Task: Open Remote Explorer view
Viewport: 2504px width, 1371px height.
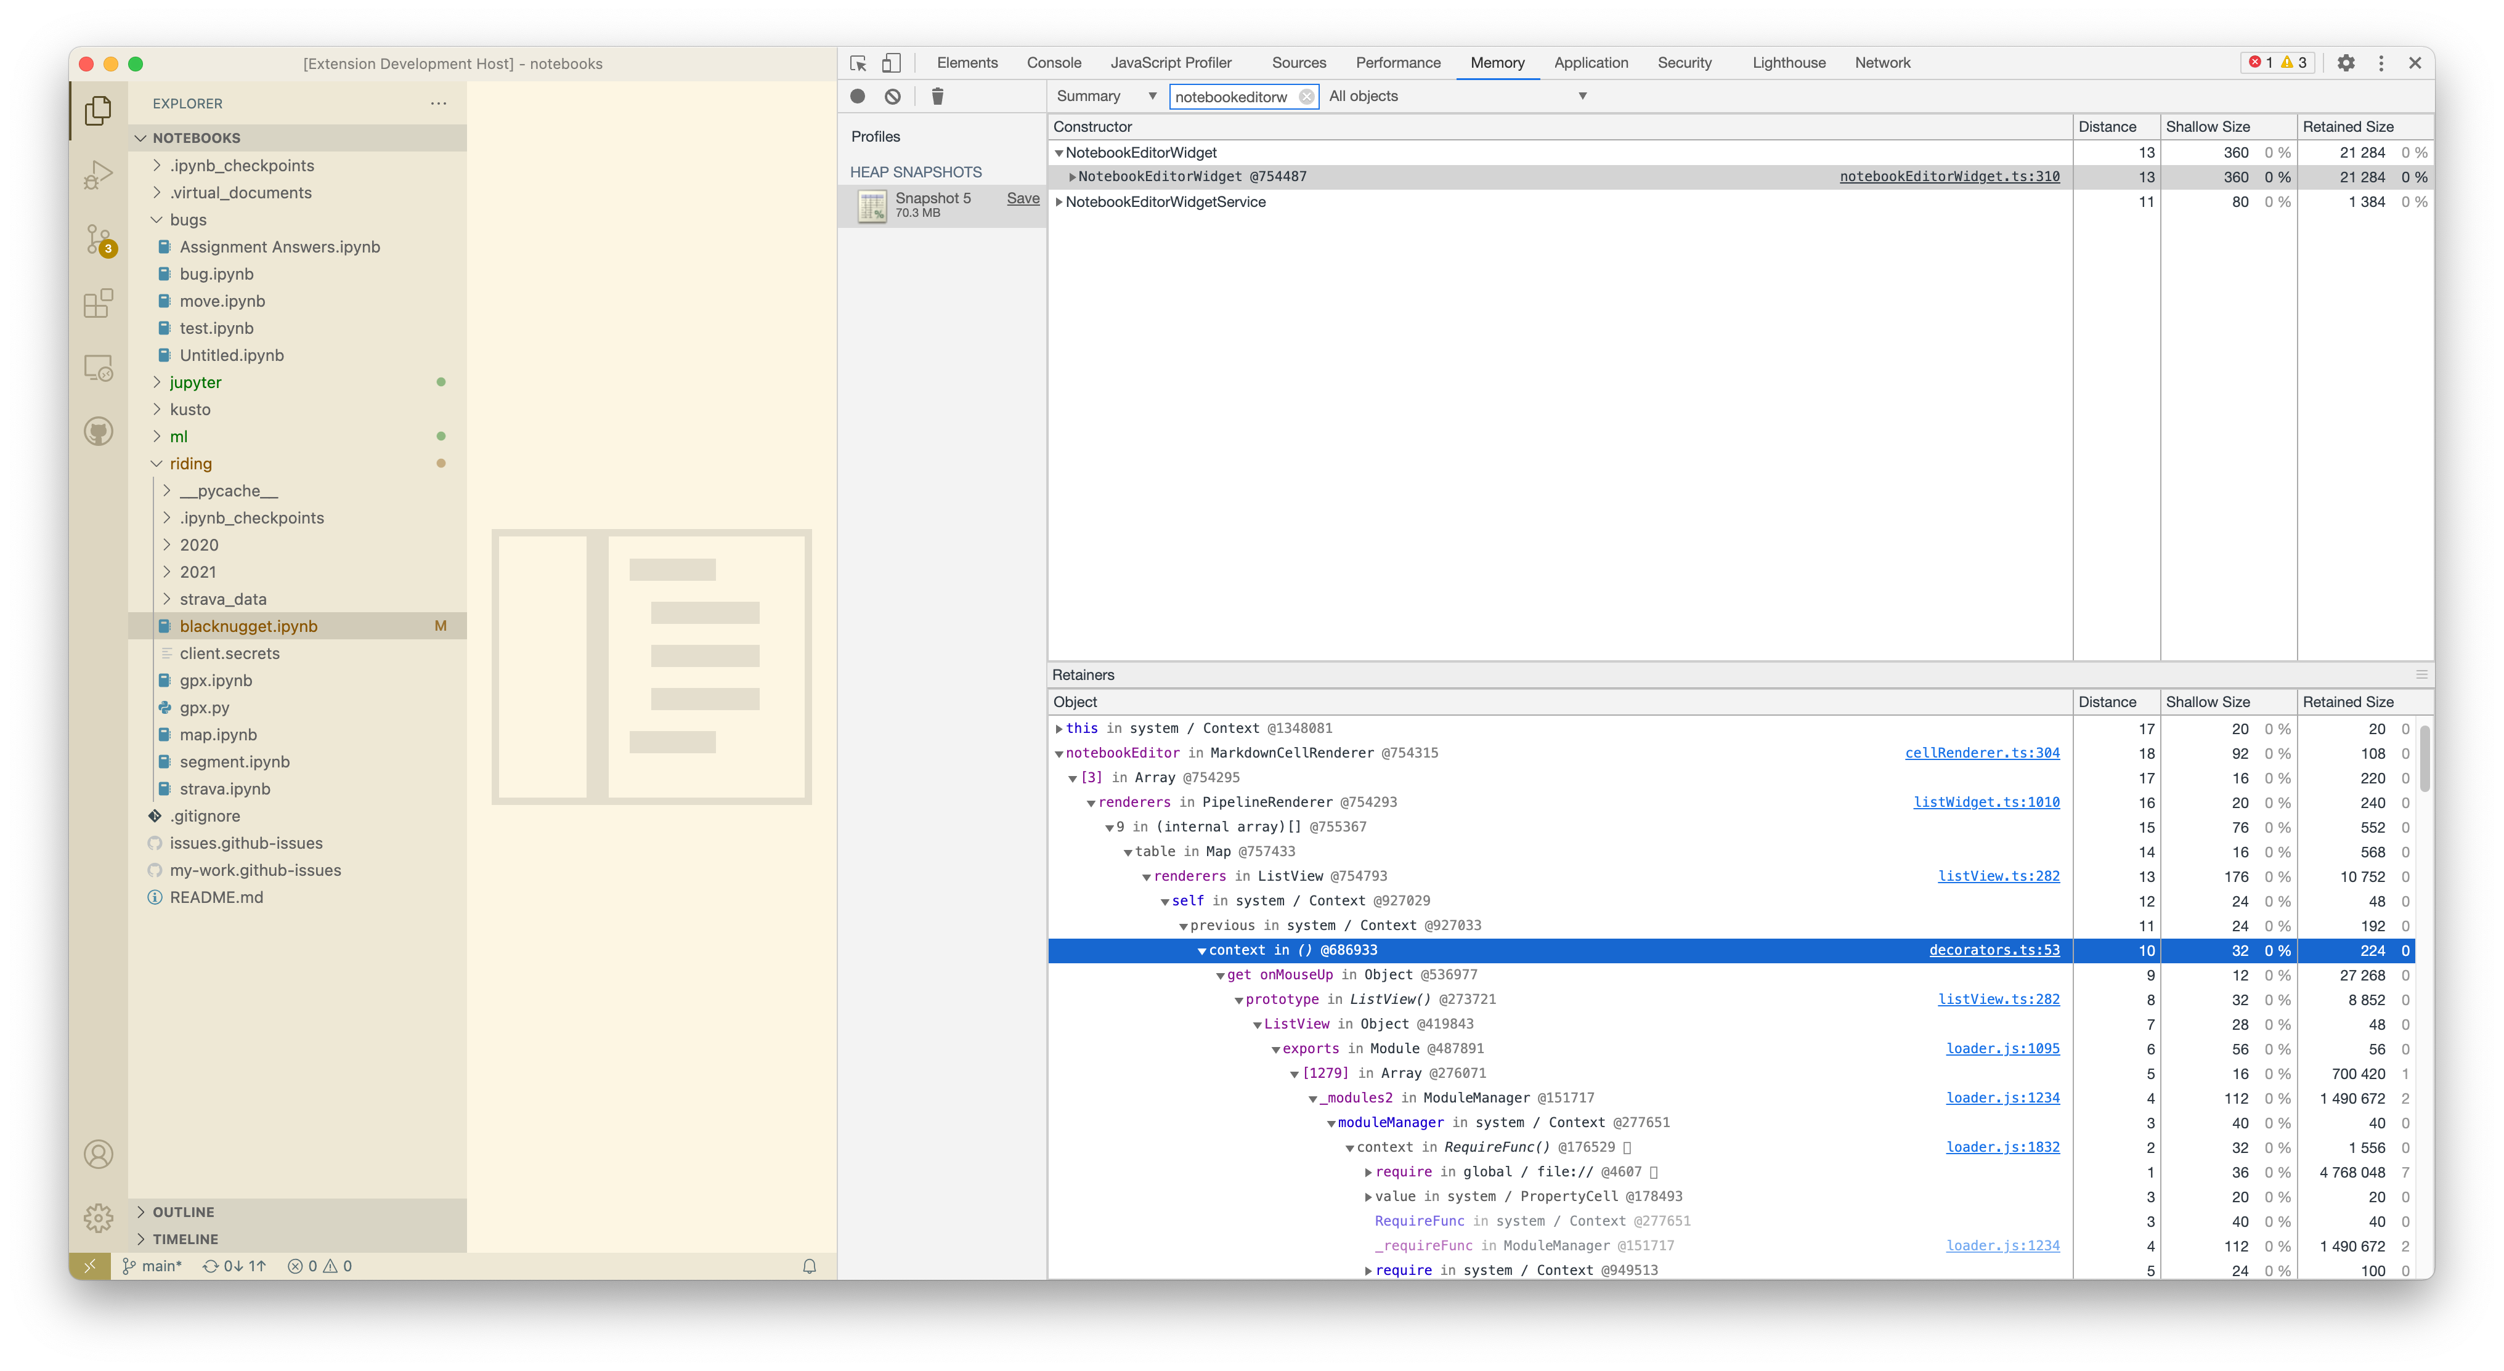Action: (x=98, y=368)
